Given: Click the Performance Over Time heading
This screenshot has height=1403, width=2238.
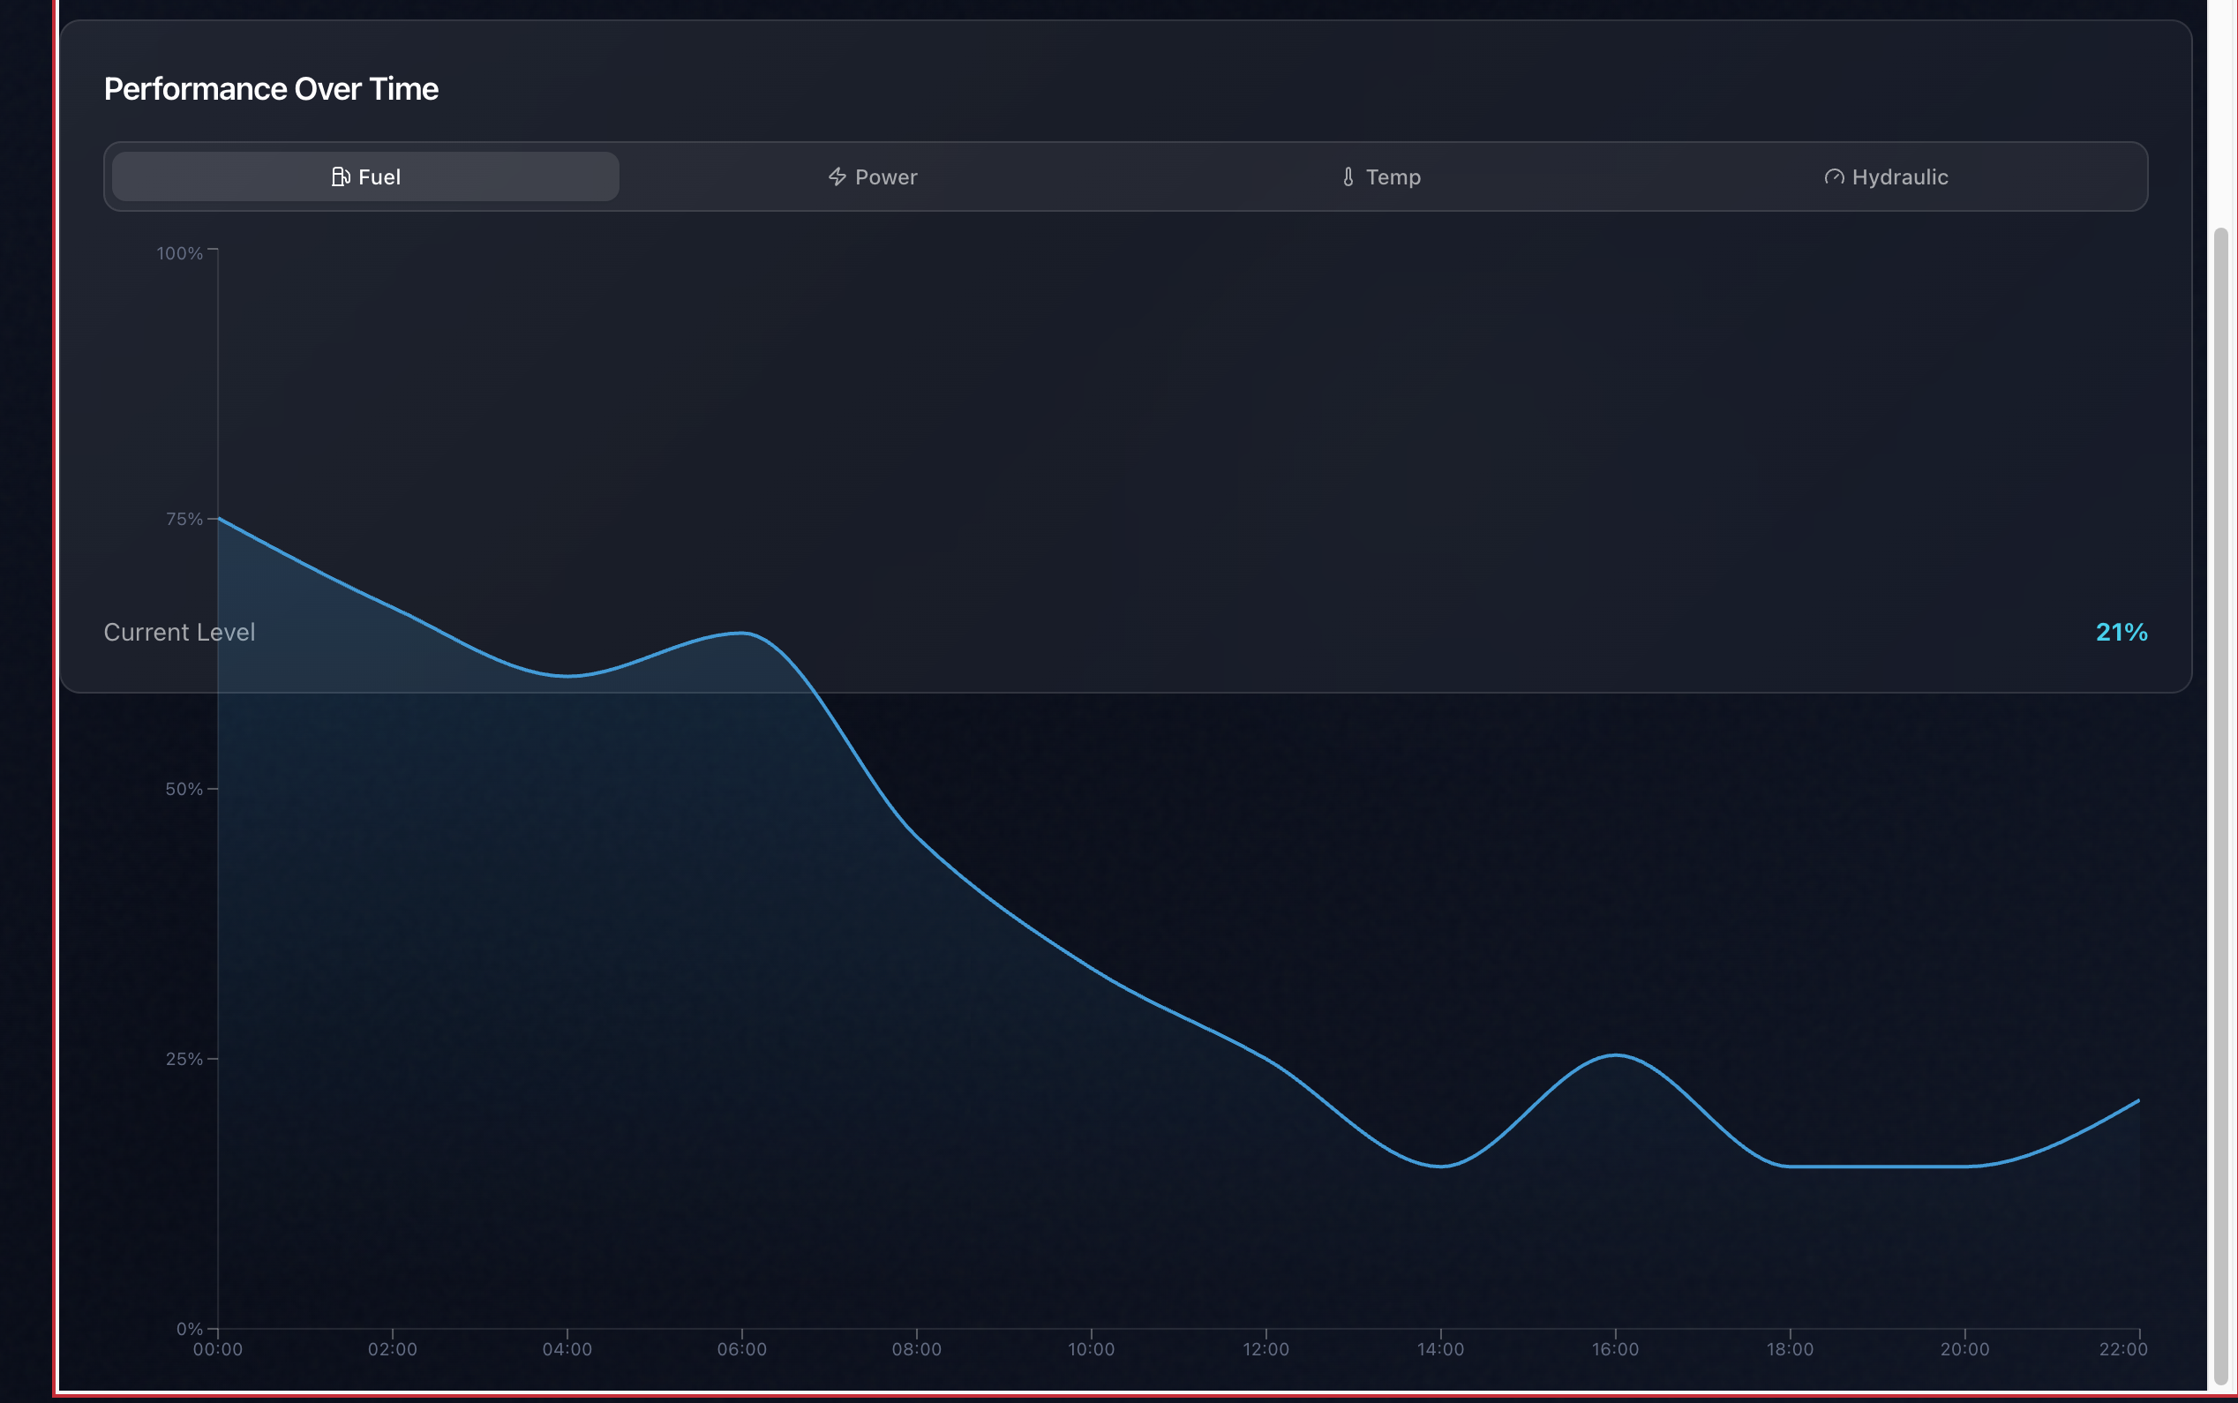Looking at the screenshot, I should 271,89.
